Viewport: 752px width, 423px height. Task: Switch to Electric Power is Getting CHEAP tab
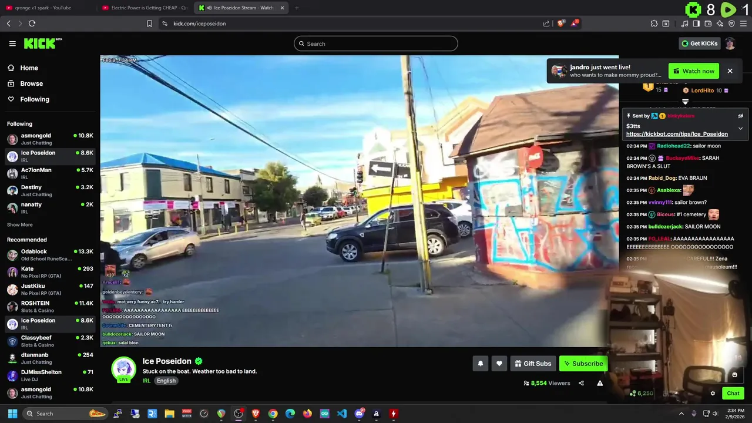point(145,8)
